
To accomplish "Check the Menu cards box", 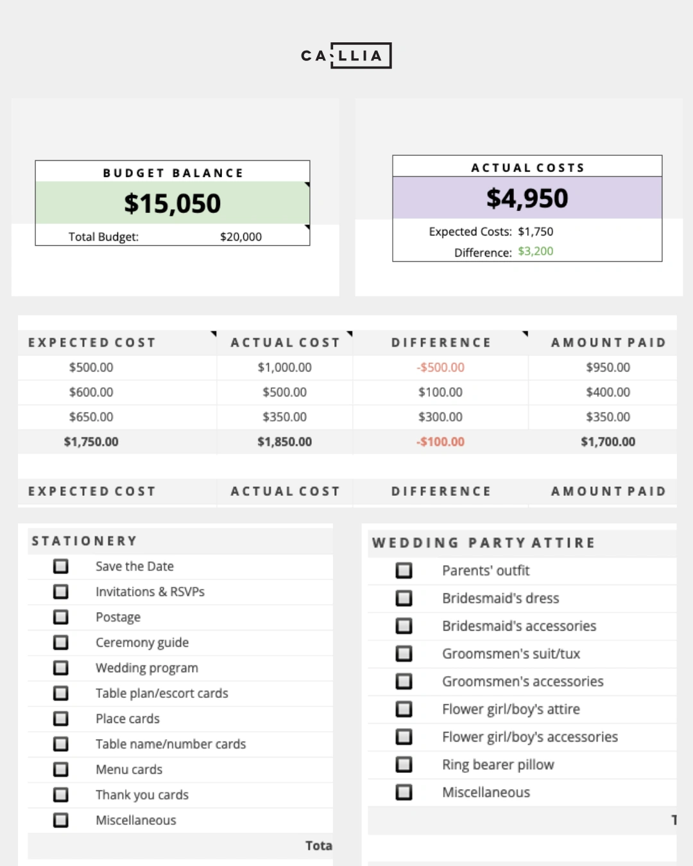I will coord(61,769).
